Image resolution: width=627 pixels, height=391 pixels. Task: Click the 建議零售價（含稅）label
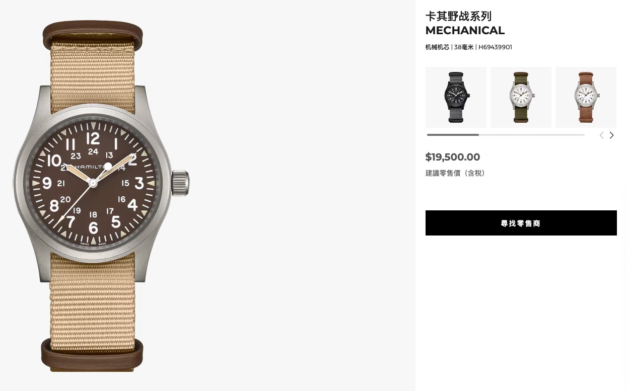click(x=456, y=173)
